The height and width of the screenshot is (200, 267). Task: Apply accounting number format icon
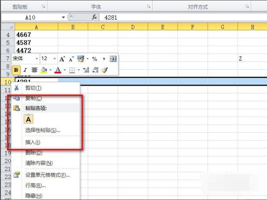[x=81, y=59]
